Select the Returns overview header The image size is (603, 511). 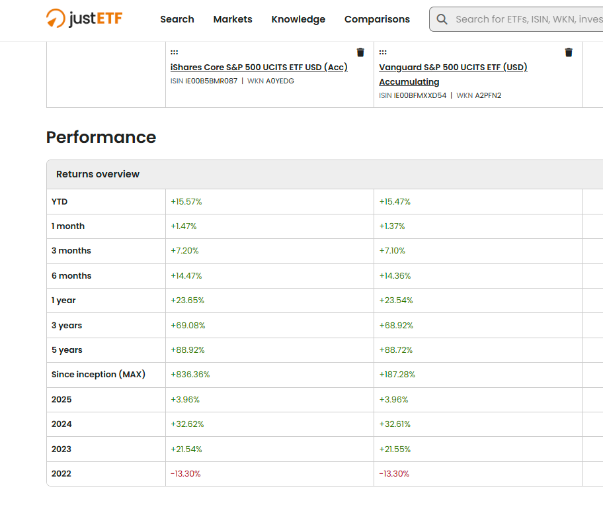tap(98, 174)
